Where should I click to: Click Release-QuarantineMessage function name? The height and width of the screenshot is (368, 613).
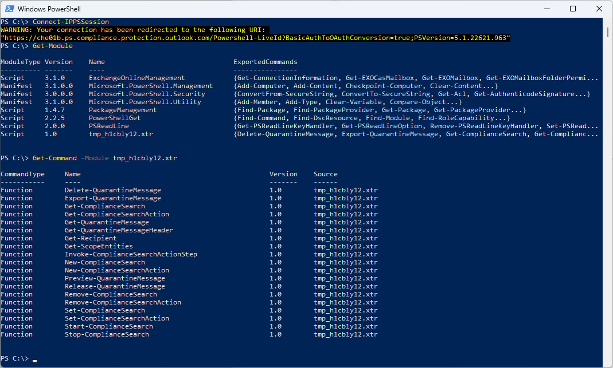click(x=115, y=286)
